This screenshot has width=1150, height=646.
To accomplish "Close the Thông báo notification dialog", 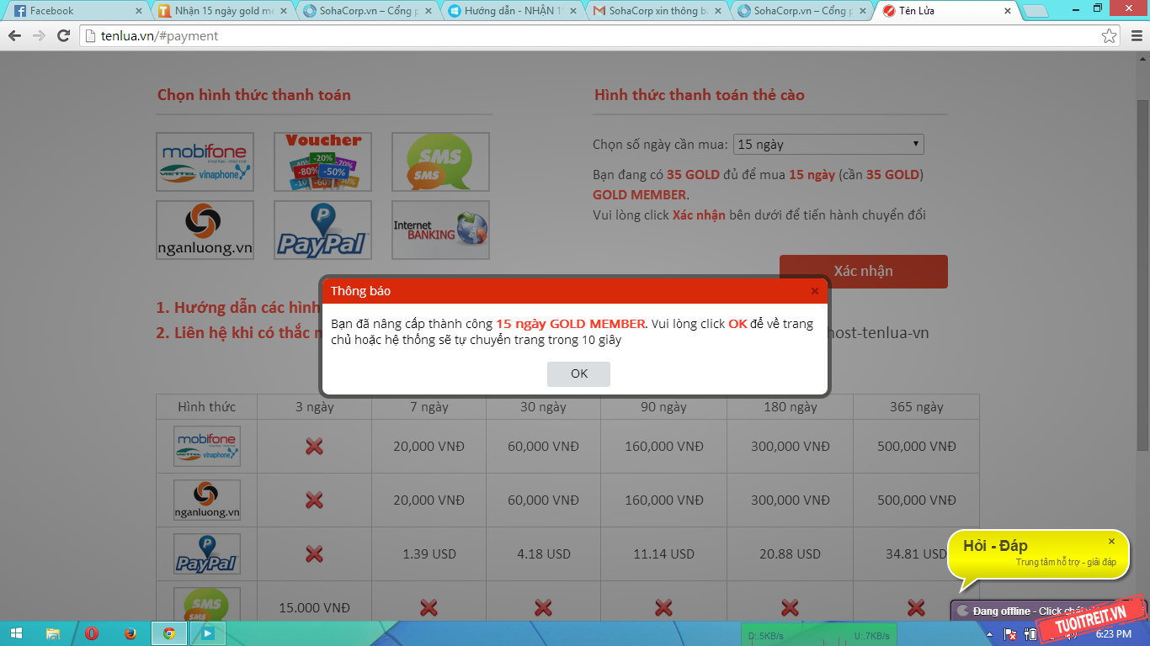I will pyautogui.click(x=814, y=291).
